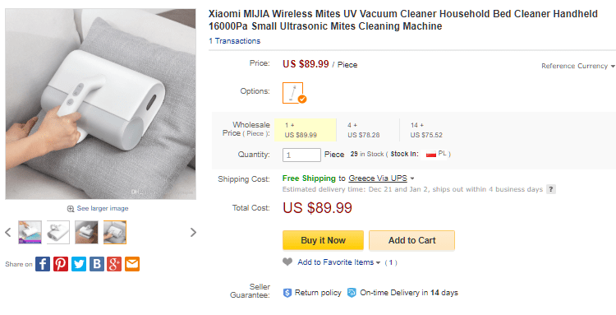Share product by email icon
616x315 pixels.
click(x=132, y=264)
